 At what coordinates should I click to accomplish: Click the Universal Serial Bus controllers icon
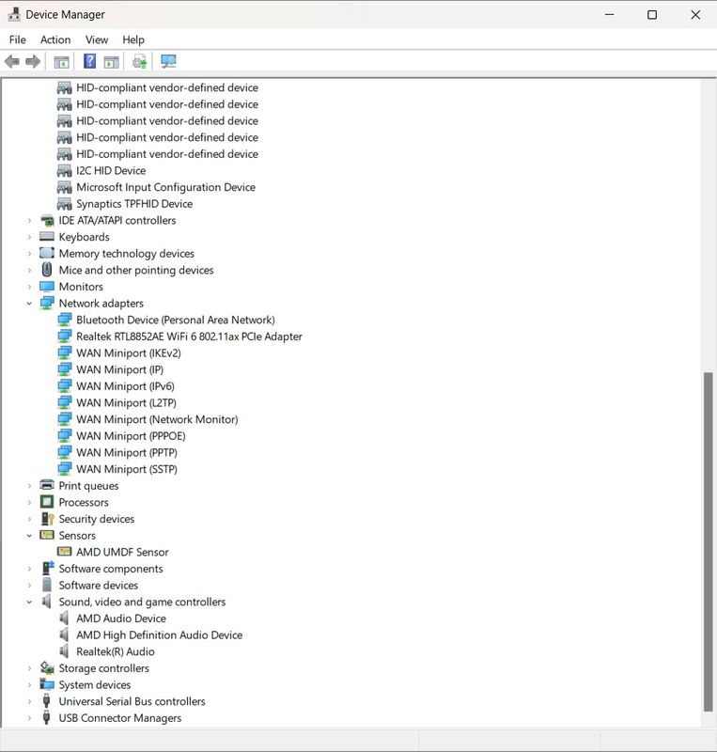click(47, 700)
